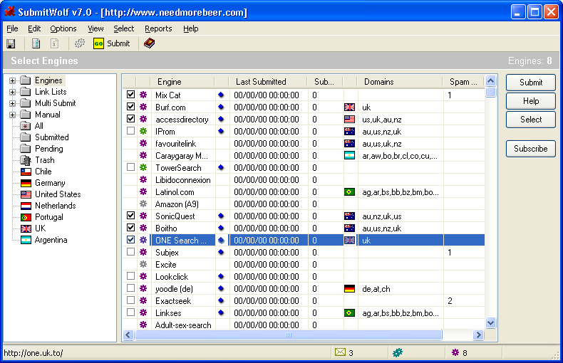Open the Reports menu

coord(158,28)
